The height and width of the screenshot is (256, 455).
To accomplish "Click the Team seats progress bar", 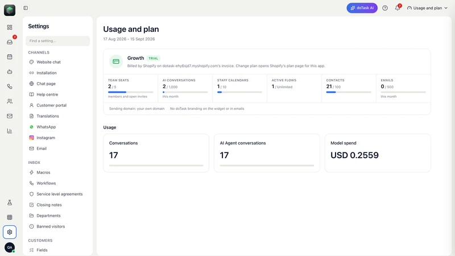I will [x=131, y=92].
